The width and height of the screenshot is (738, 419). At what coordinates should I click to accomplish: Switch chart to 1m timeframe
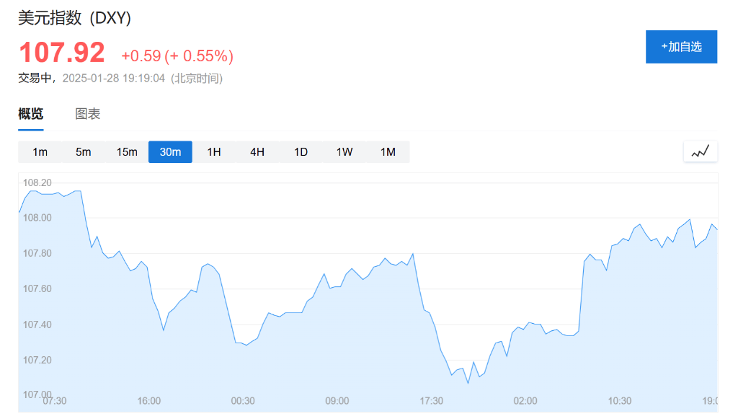pyautogui.click(x=40, y=151)
